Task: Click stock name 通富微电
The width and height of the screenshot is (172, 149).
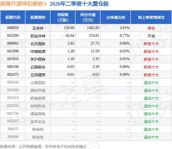Action: point(38,114)
